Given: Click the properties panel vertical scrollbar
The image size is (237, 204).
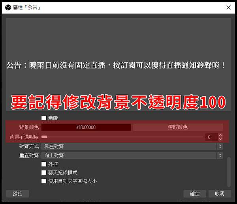Looking at the screenshot, I should point(229,172).
